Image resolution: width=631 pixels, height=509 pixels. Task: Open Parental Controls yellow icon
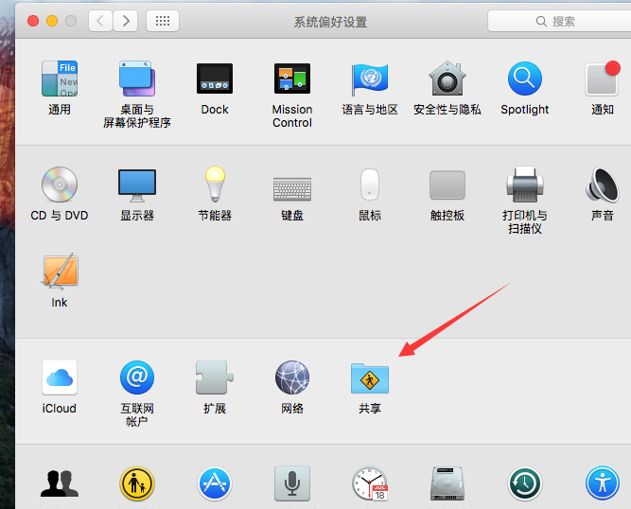[x=137, y=483]
